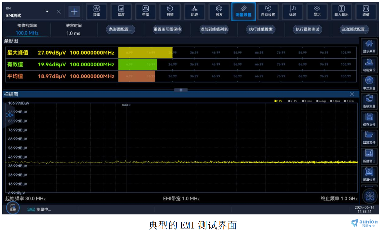Click the 显示桌面 home icon
Image resolution: width=381 pixels, height=230 pixels.
(369, 47)
